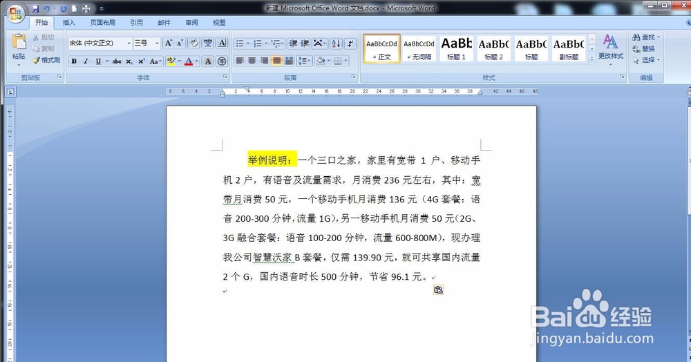Screen dimensions: 691x362
Task: Undo the last action
Action: pyautogui.click(x=47, y=8)
